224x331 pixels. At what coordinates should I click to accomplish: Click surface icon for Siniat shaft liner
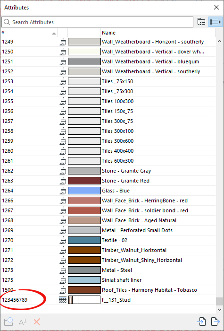click(63, 280)
